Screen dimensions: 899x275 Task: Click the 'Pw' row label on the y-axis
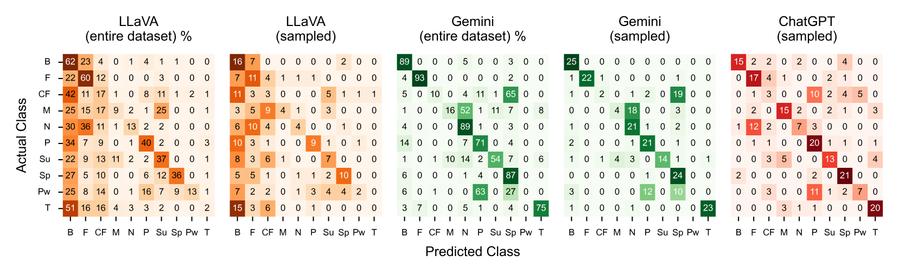click(44, 192)
